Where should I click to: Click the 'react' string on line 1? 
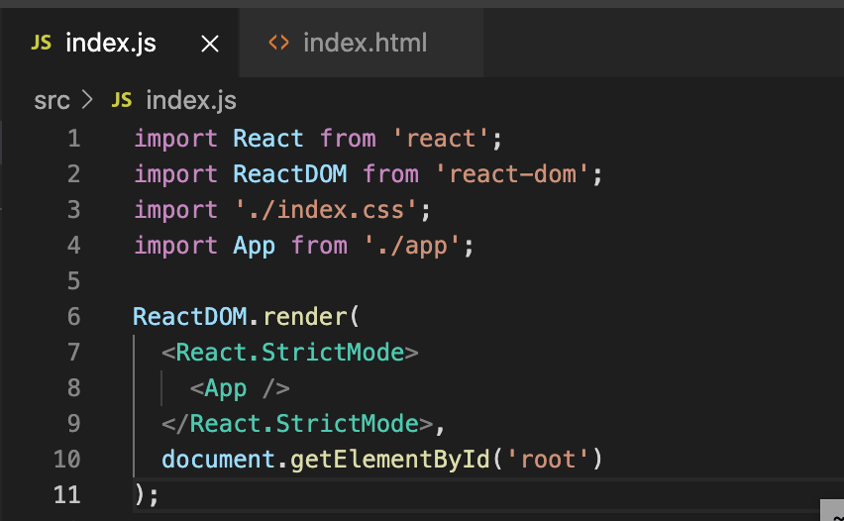click(440, 139)
